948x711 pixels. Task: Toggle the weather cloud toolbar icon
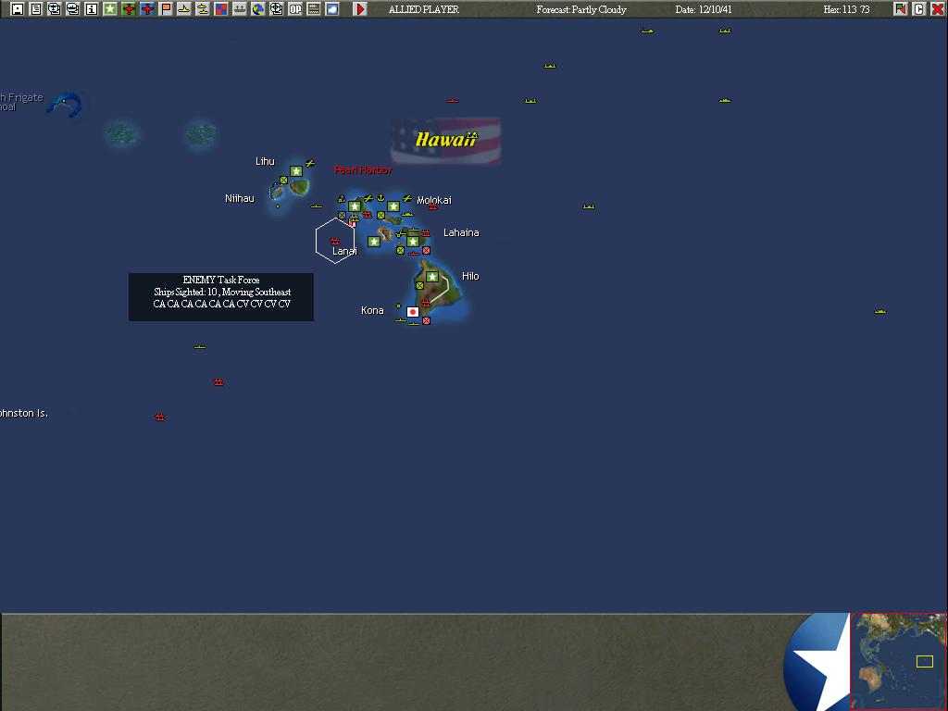click(x=332, y=9)
